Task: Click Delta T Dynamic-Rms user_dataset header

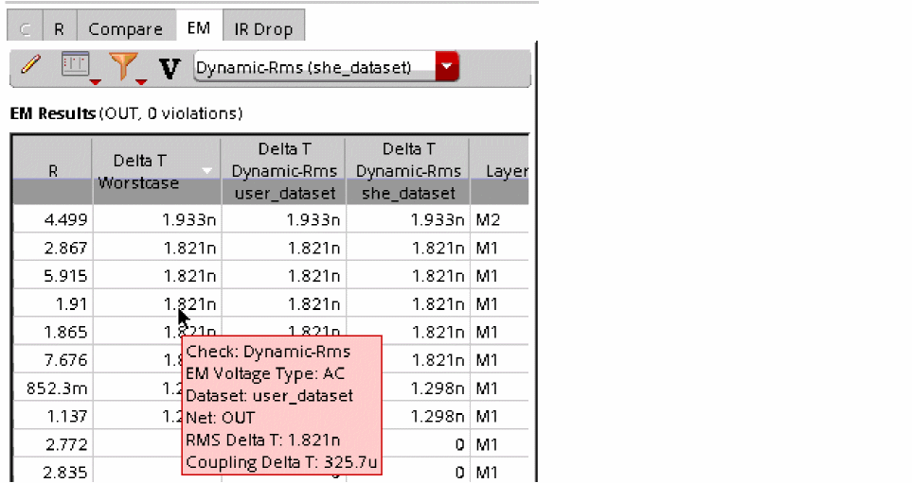Action: [x=283, y=171]
